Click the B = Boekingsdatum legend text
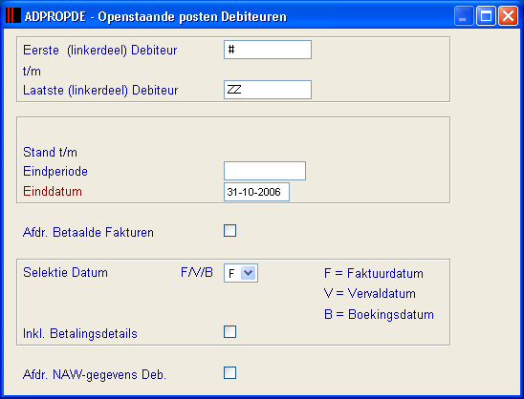The image size is (524, 399). (x=379, y=315)
